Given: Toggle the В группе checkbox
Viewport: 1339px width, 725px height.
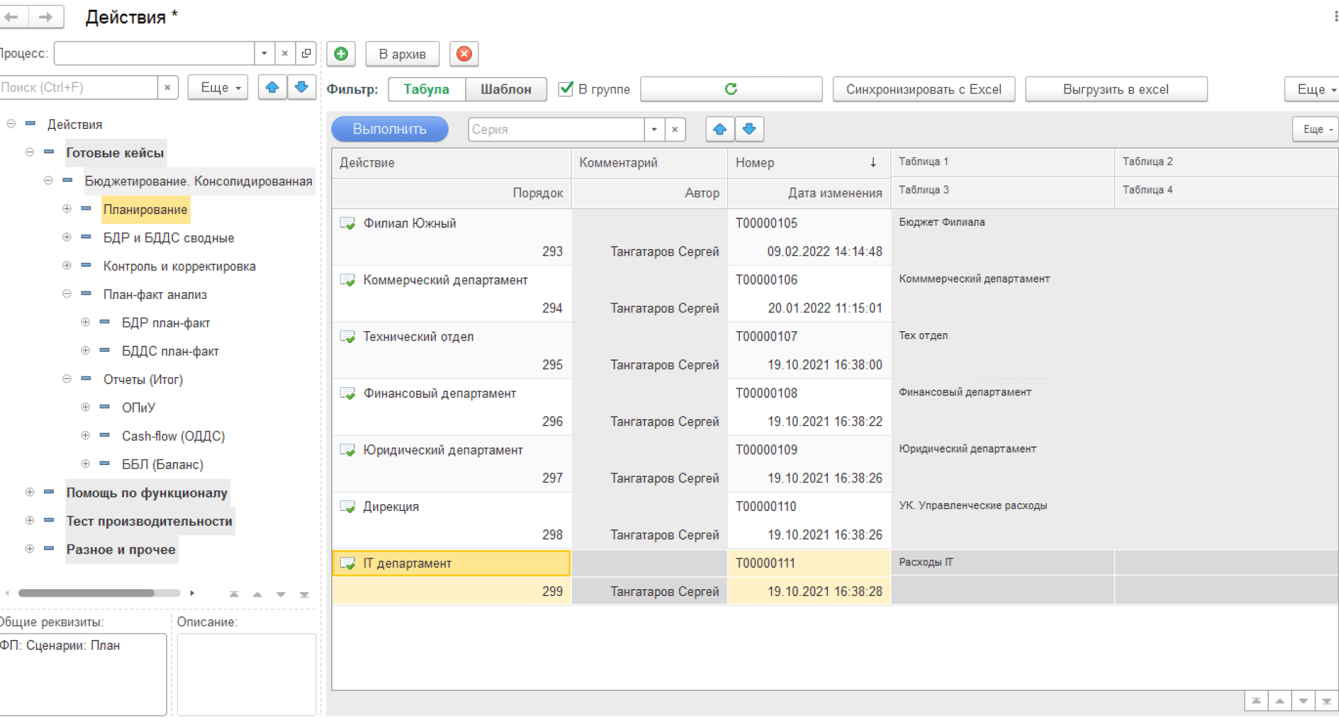Looking at the screenshot, I should click(x=566, y=89).
